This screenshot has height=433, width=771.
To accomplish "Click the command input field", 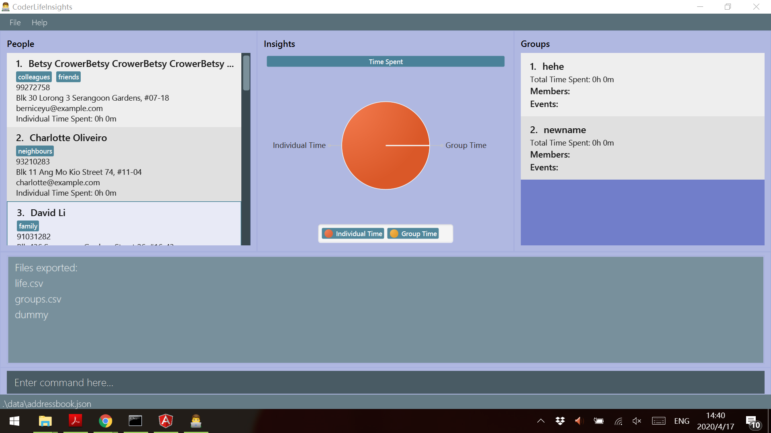I will (385, 382).
